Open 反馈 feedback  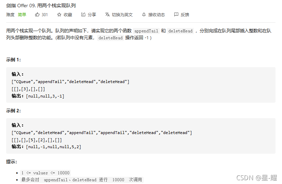coord(185,15)
